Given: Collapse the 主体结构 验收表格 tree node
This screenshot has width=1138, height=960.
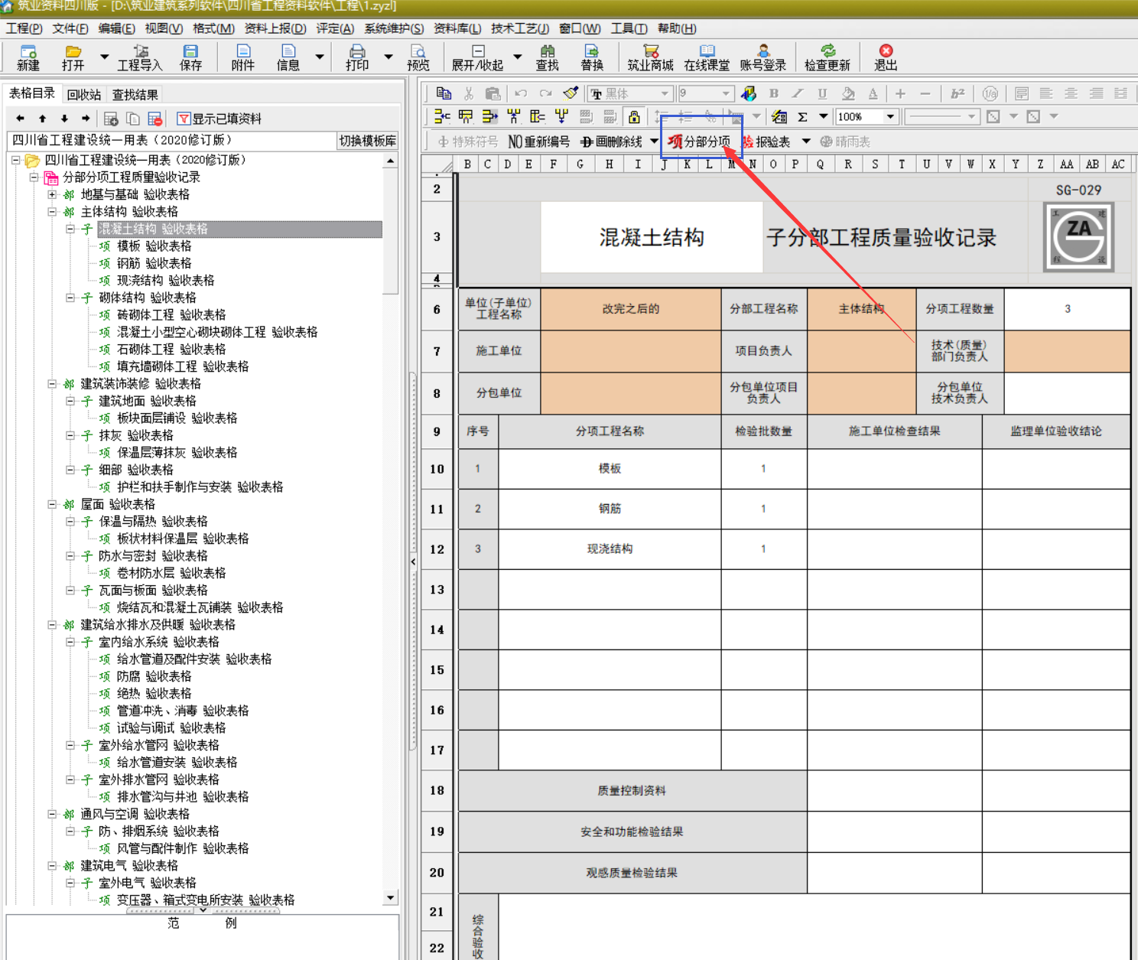Looking at the screenshot, I should click(52, 212).
